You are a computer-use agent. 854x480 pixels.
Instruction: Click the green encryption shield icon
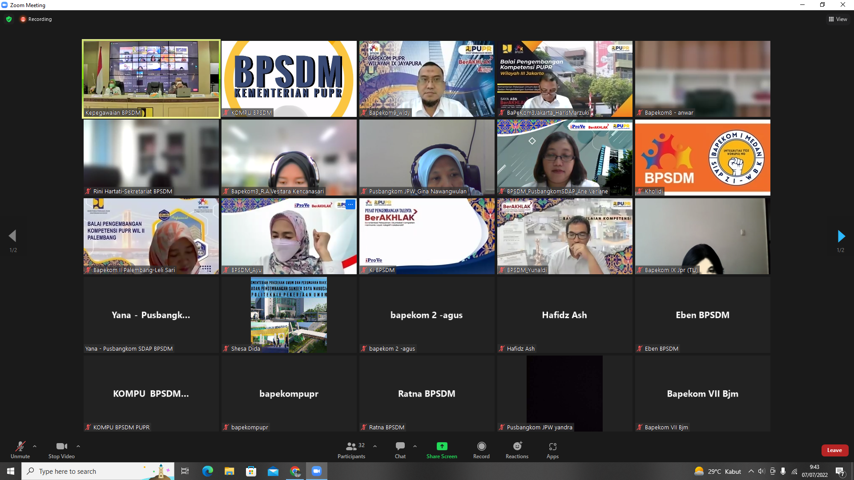click(9, 19)
